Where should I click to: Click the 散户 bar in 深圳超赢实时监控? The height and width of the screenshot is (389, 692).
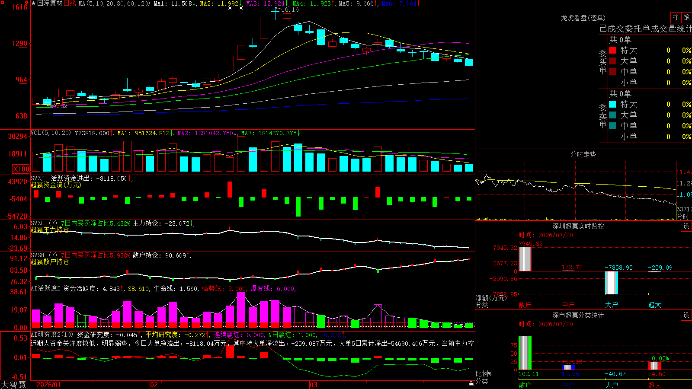pos(525,259)
